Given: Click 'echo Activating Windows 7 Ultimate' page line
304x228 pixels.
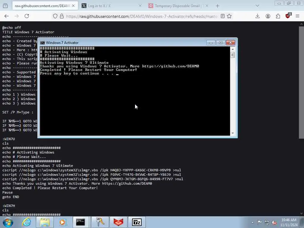Looking at the screenshot, I should 38,166.
